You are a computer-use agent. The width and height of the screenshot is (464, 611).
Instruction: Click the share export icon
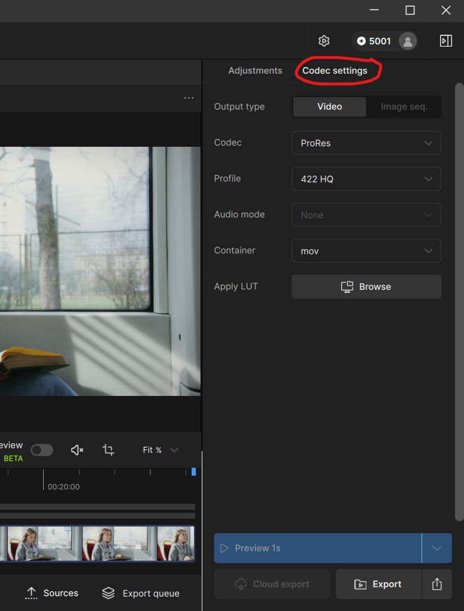coord(437,584)
